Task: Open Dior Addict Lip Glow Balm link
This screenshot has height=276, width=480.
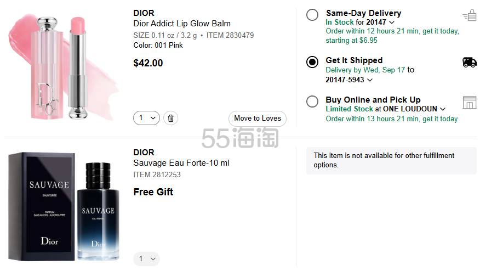Action: click(182, 24)
